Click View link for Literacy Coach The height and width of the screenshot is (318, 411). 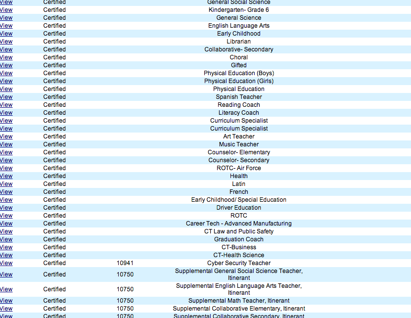(6, 113)
